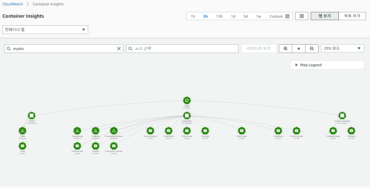370x188 pixels.
Task: Expand the Map Legend panel
Action: pos(327,65)
